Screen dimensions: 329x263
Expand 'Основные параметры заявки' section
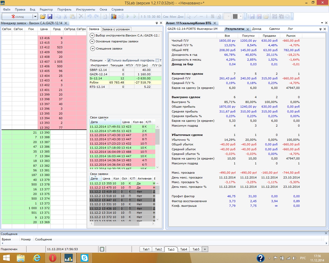pyautogui.click(x=92, y=41)
